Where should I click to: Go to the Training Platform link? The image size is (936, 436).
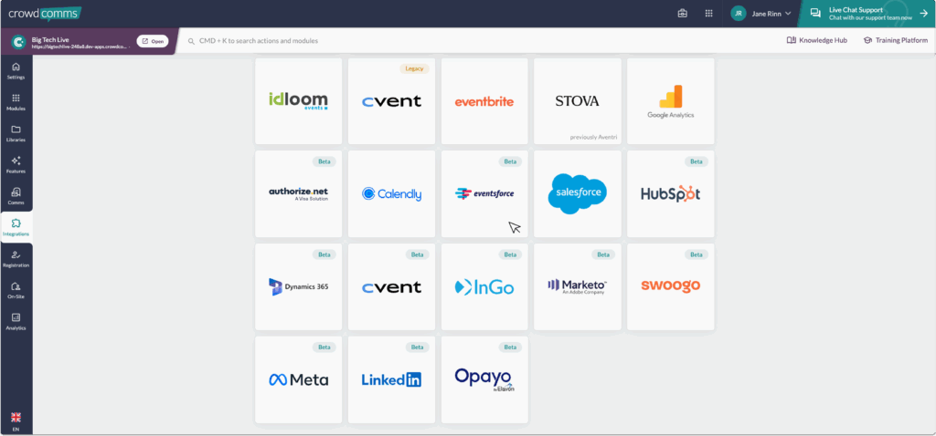click(893, 40)
